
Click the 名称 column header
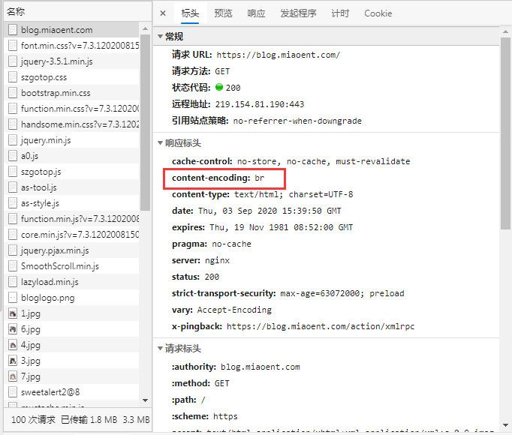point(68,12)
